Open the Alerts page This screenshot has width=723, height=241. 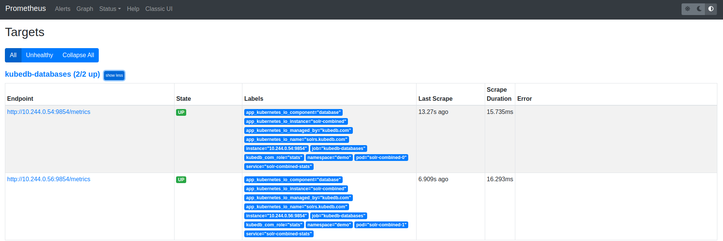pyautogui.click(x=63, y=9)
